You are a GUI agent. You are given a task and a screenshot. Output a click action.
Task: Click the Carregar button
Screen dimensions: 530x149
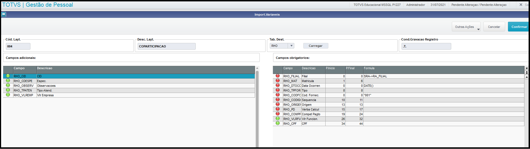pyautogui.click(x=316, y=46)
